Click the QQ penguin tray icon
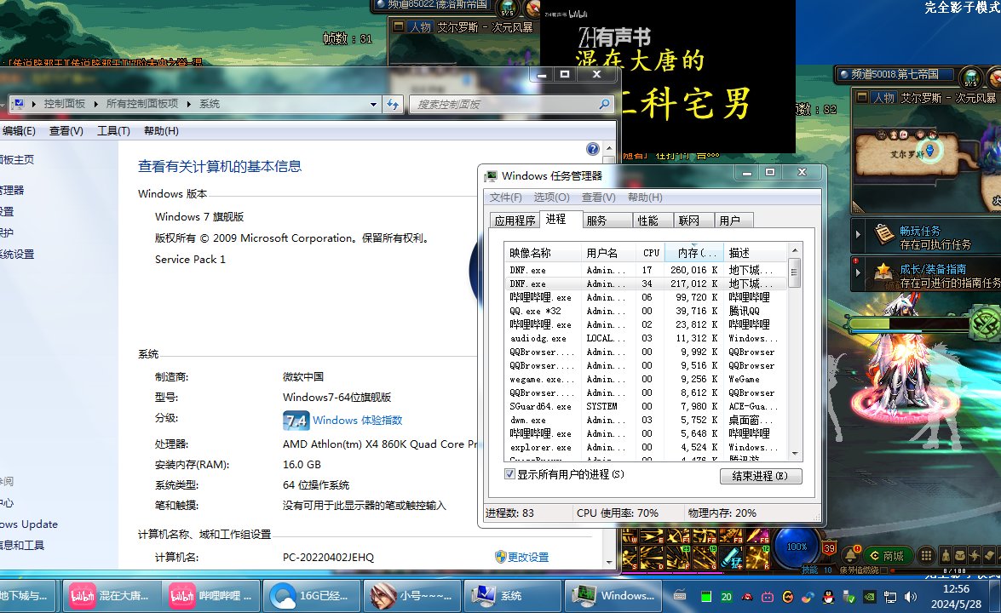 pos(828,597)
